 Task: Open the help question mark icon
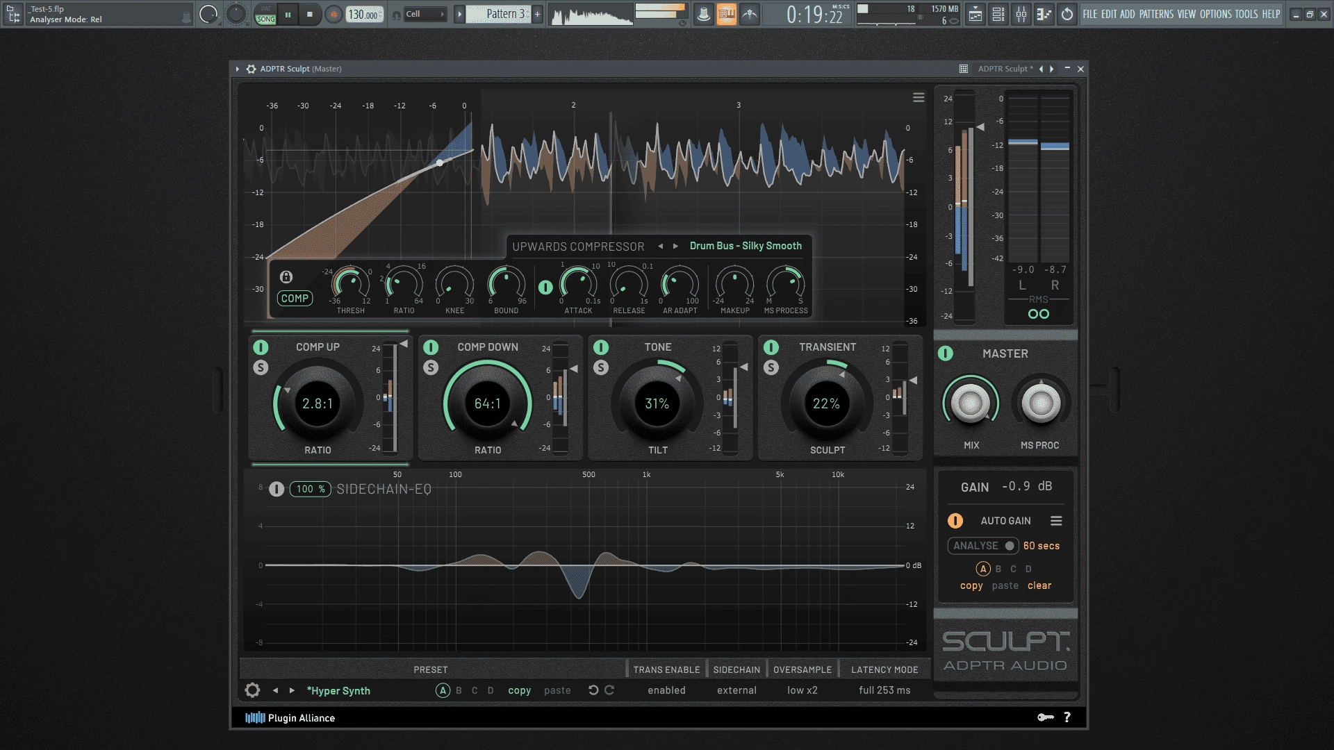point(1067,717)
